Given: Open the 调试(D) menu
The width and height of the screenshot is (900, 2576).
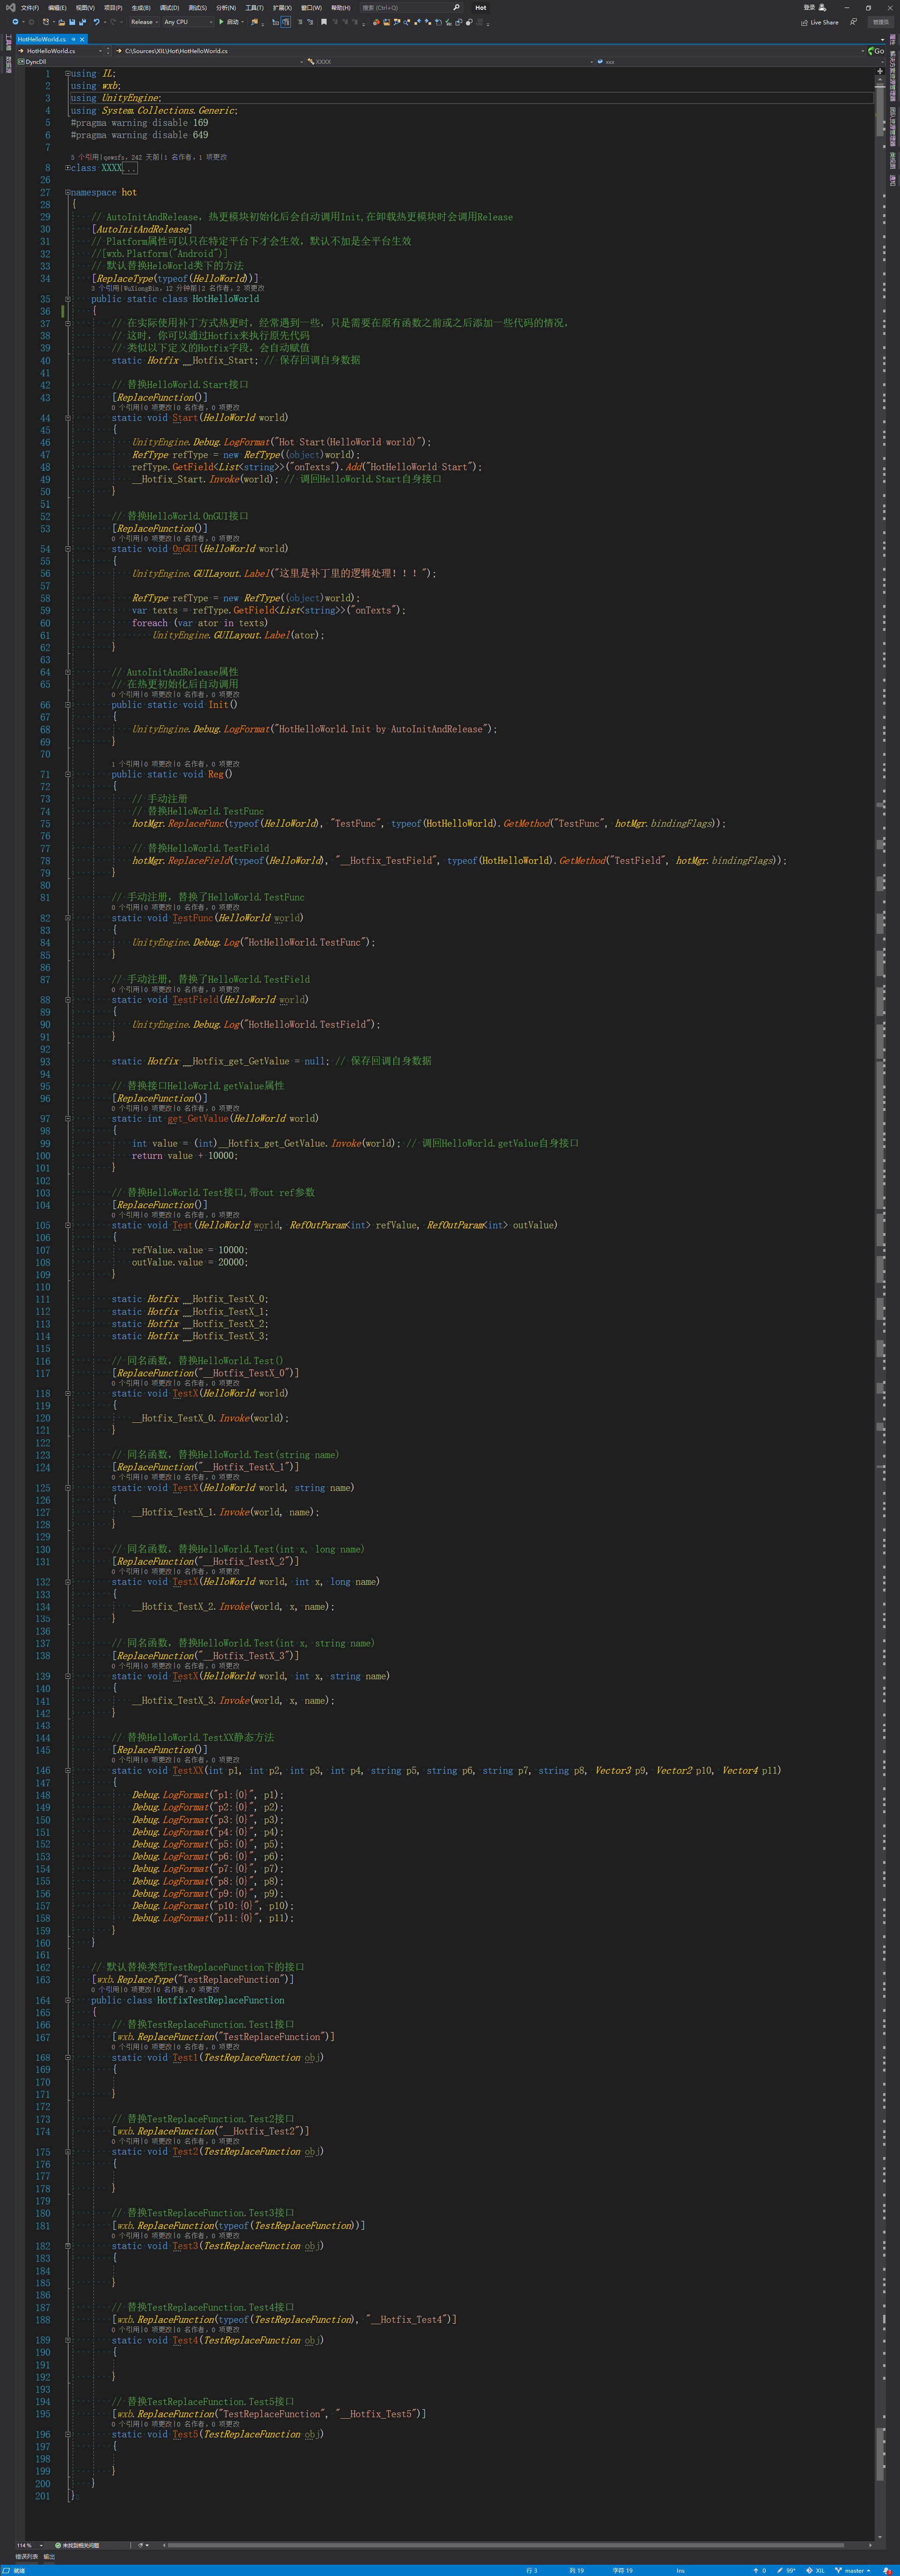Looking at the screenshot, I should [170, 8].
